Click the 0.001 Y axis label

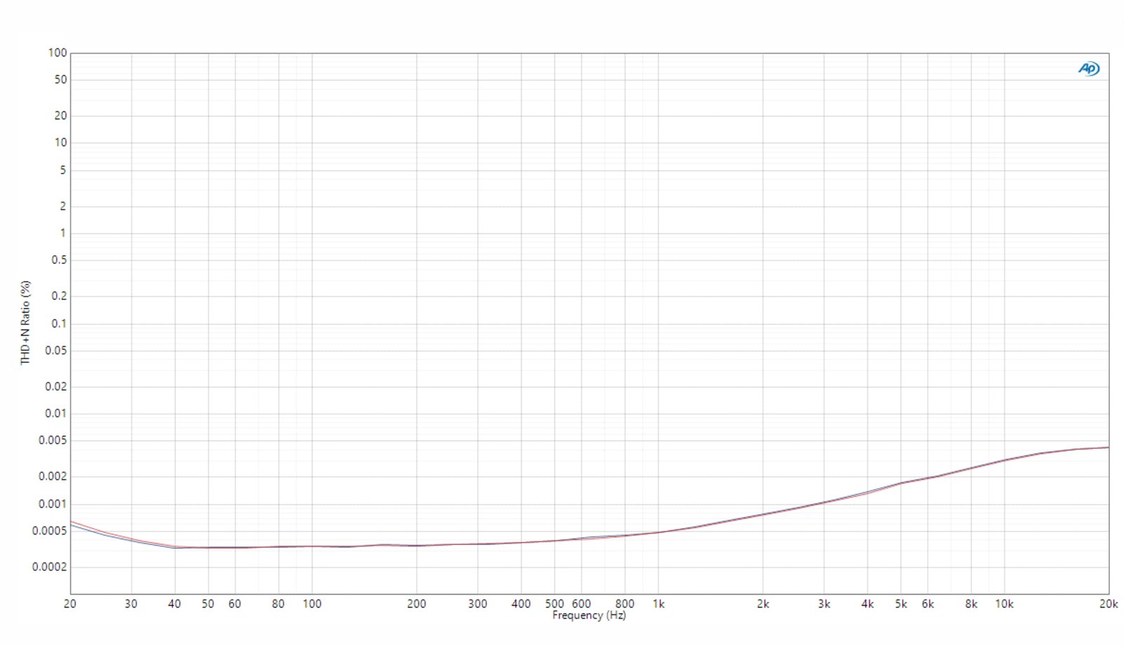pyautogui.click(x=53, y=504)
